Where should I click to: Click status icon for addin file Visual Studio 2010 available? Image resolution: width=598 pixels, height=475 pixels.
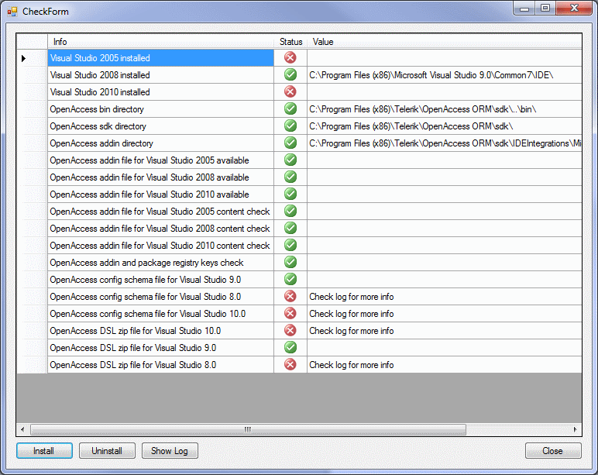coord(290,194)
